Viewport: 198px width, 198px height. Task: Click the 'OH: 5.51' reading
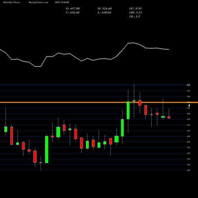[x=135, y=12]
